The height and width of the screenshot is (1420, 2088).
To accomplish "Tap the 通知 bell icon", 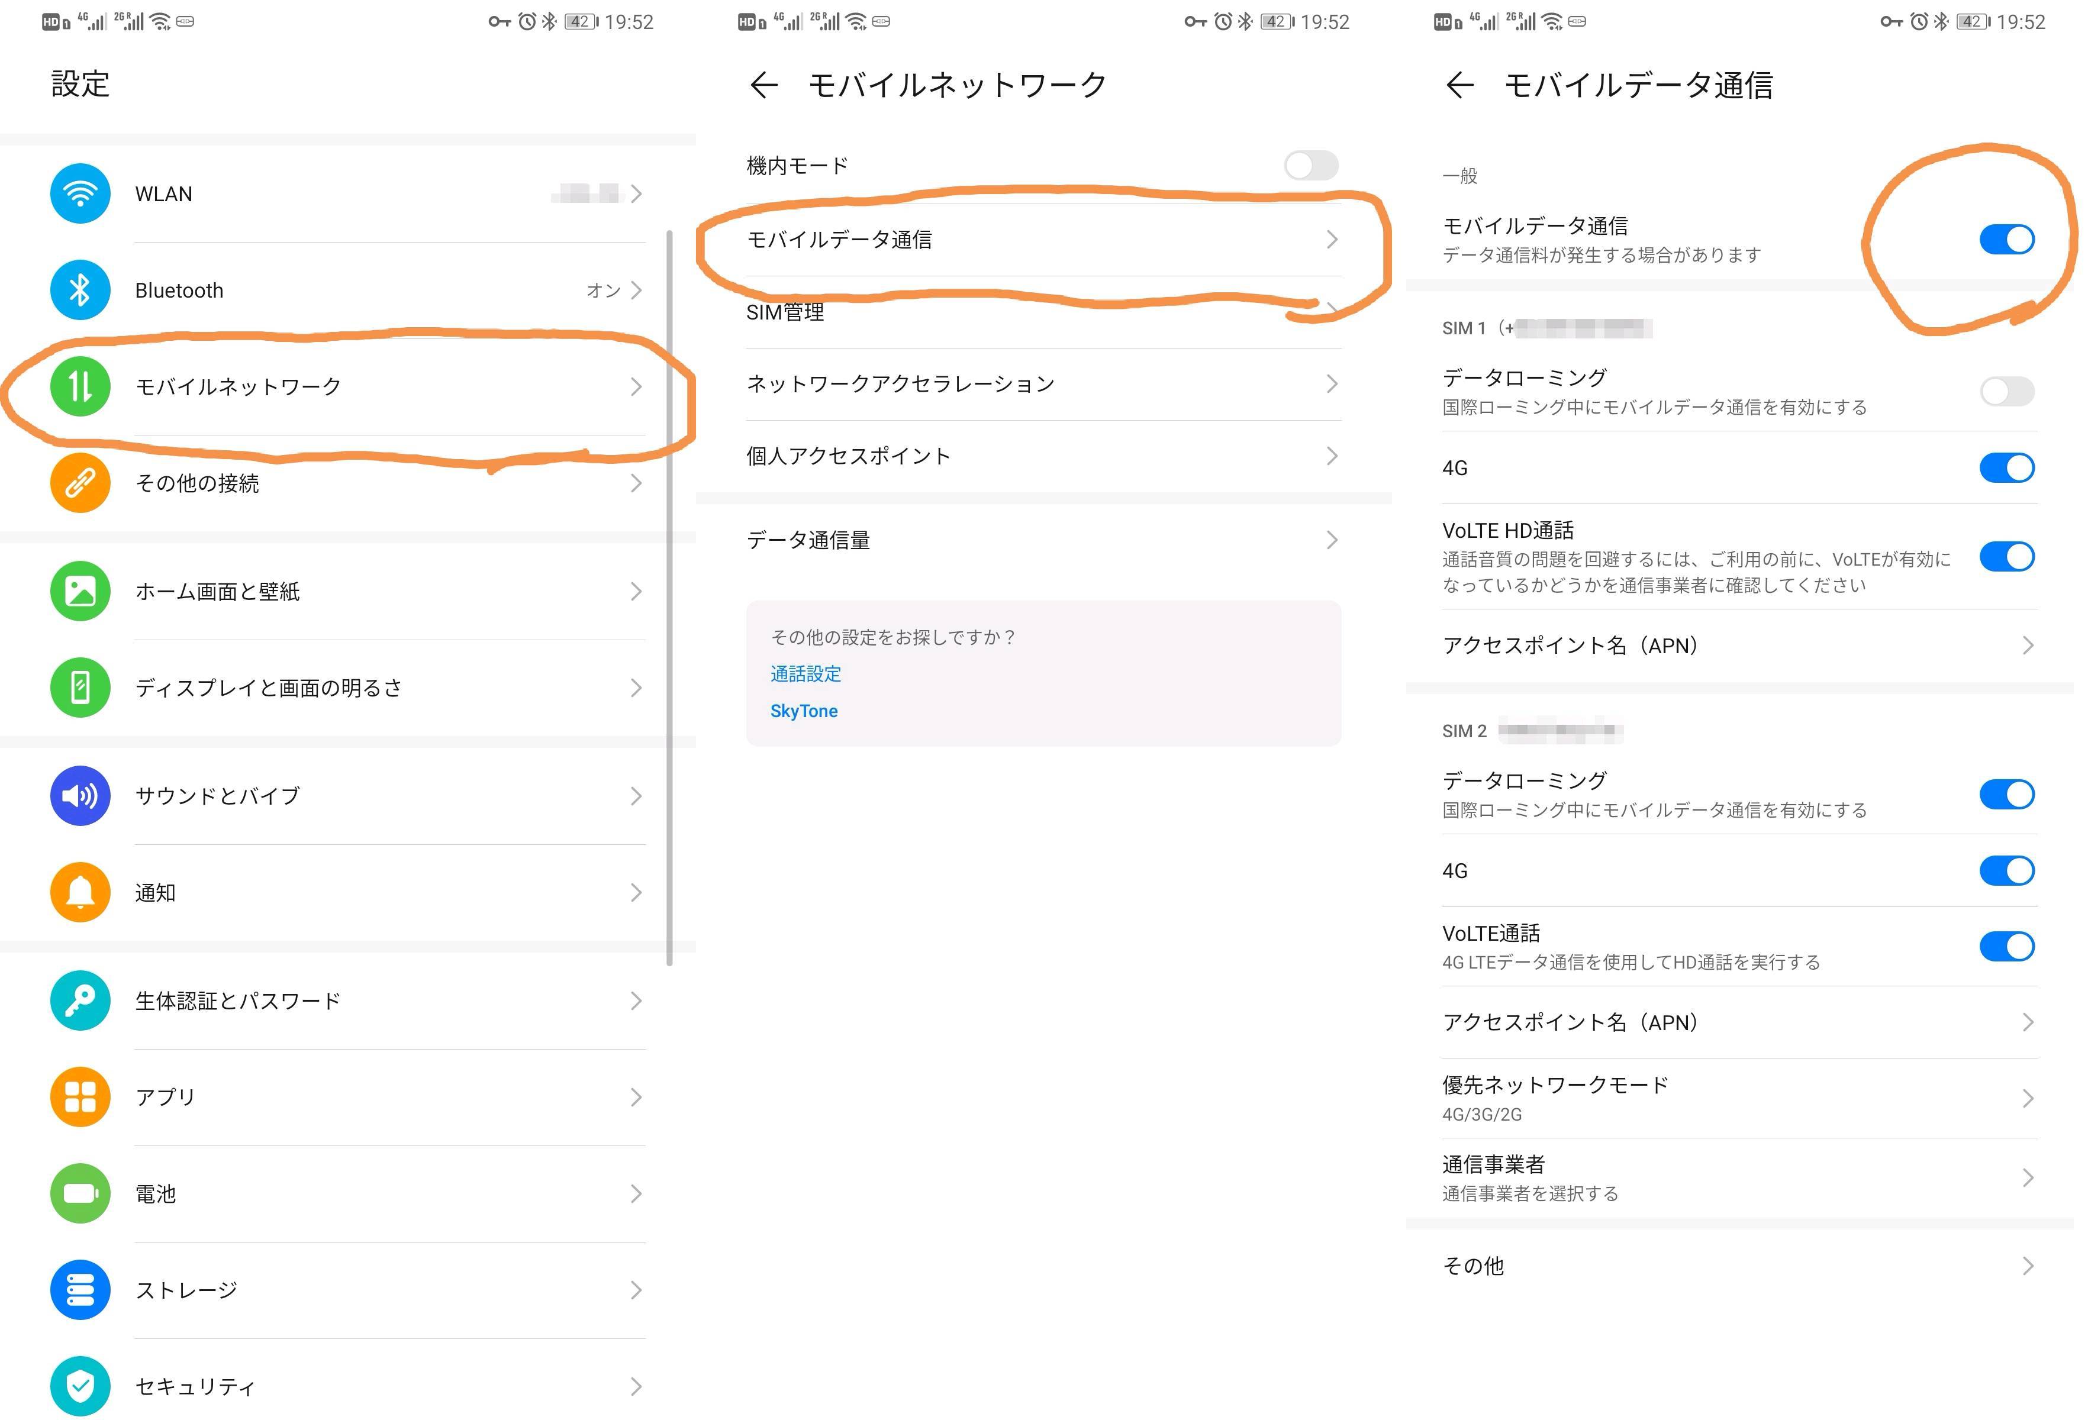I will click(x=80, y=892).
